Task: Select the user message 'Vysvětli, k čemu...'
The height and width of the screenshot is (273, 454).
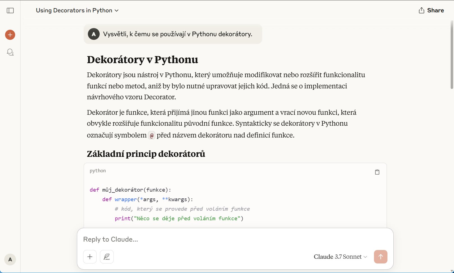Action: point(177,34)
